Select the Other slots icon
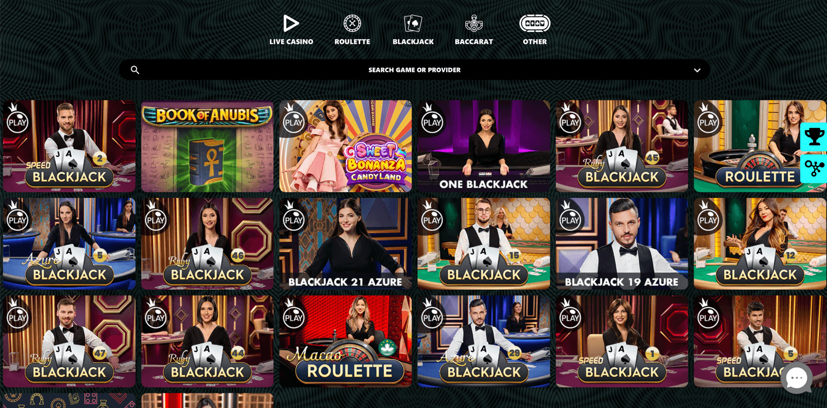827x408 pixels. pos(534,24)
